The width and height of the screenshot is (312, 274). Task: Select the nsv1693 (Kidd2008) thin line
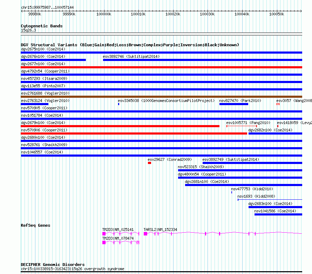270,200
